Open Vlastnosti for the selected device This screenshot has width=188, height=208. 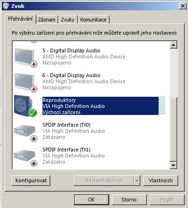point(160,180)
